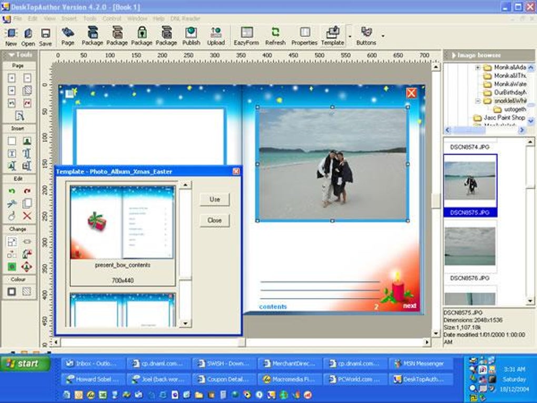Click the Start button on taskbar

pos(25,364)
